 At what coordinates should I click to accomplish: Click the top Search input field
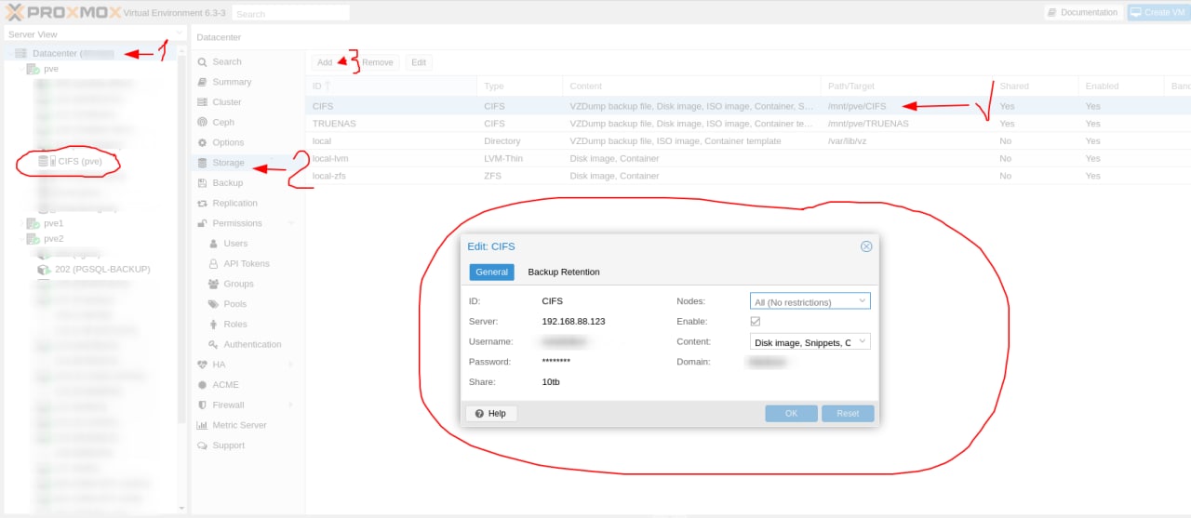click(x=291, y=13)
